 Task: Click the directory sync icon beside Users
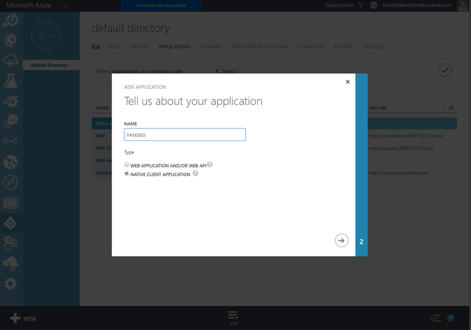pyautogui.click(x=96, y=47)
